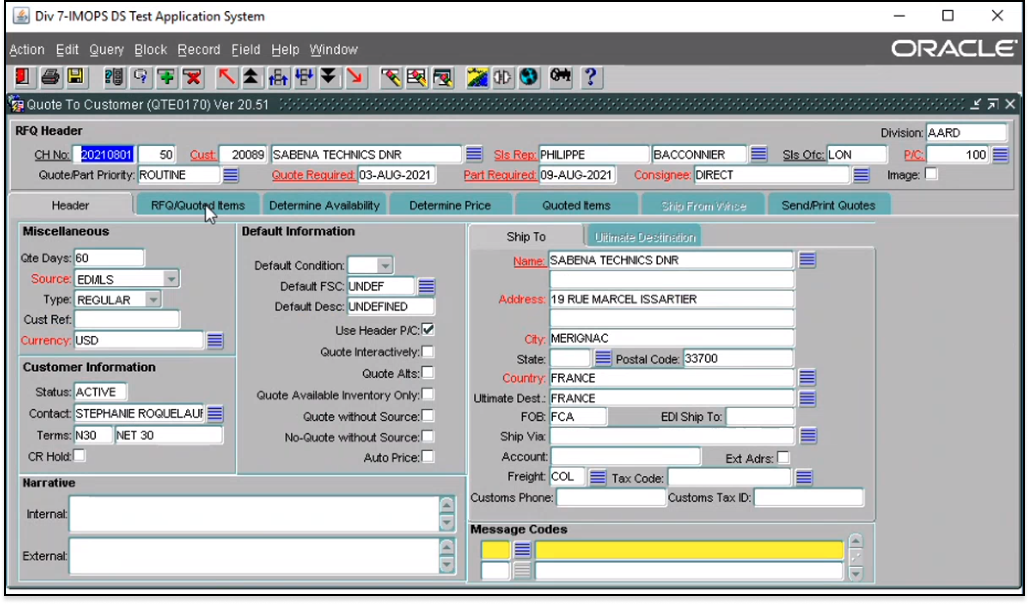Click the red up-left First Record arrow
The image size is (1029, 604).
click(x=226, y=77)
